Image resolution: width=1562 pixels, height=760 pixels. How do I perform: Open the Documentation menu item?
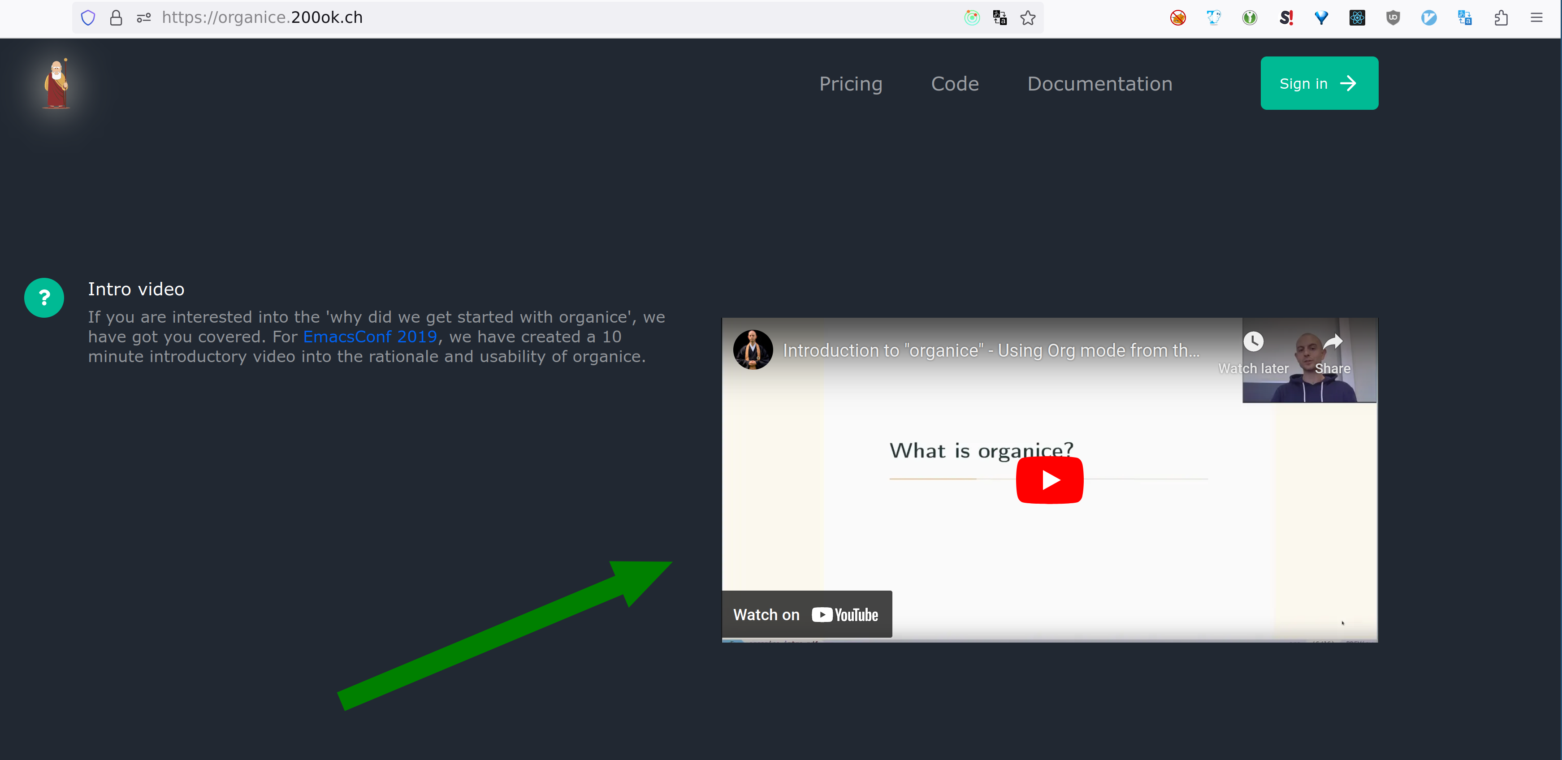[1100, 84]
